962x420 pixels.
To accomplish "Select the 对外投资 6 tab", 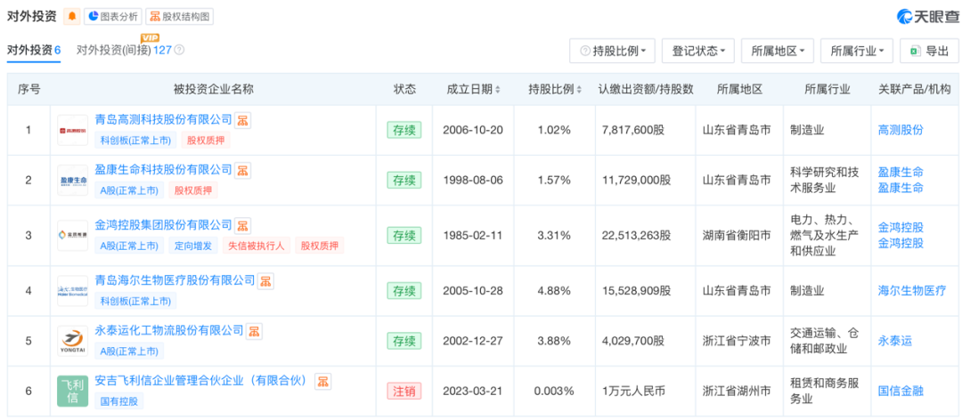I will 34,51.
